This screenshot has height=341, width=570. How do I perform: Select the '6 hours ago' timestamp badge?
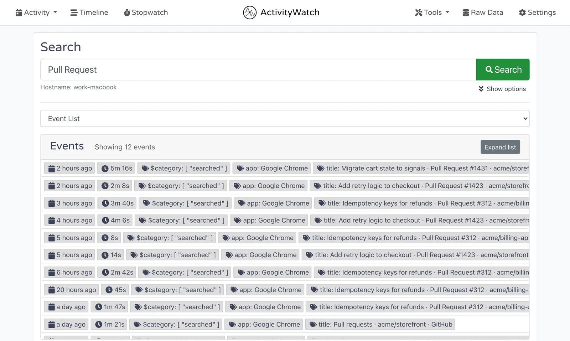click(70, 272)
